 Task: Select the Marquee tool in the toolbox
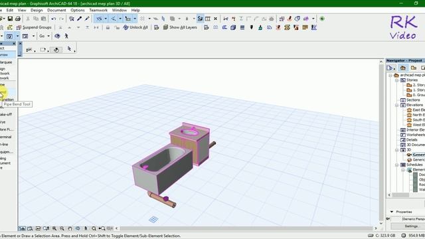point(6,62)
